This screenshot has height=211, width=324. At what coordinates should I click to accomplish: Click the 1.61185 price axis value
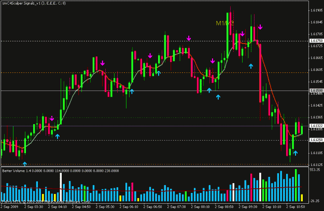click(x=317, y=153)
